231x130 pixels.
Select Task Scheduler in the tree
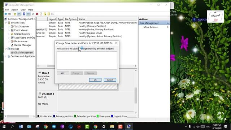tap(22, 26)
